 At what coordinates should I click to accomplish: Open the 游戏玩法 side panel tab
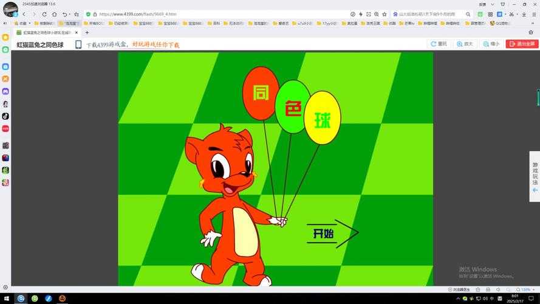(535, 176)
